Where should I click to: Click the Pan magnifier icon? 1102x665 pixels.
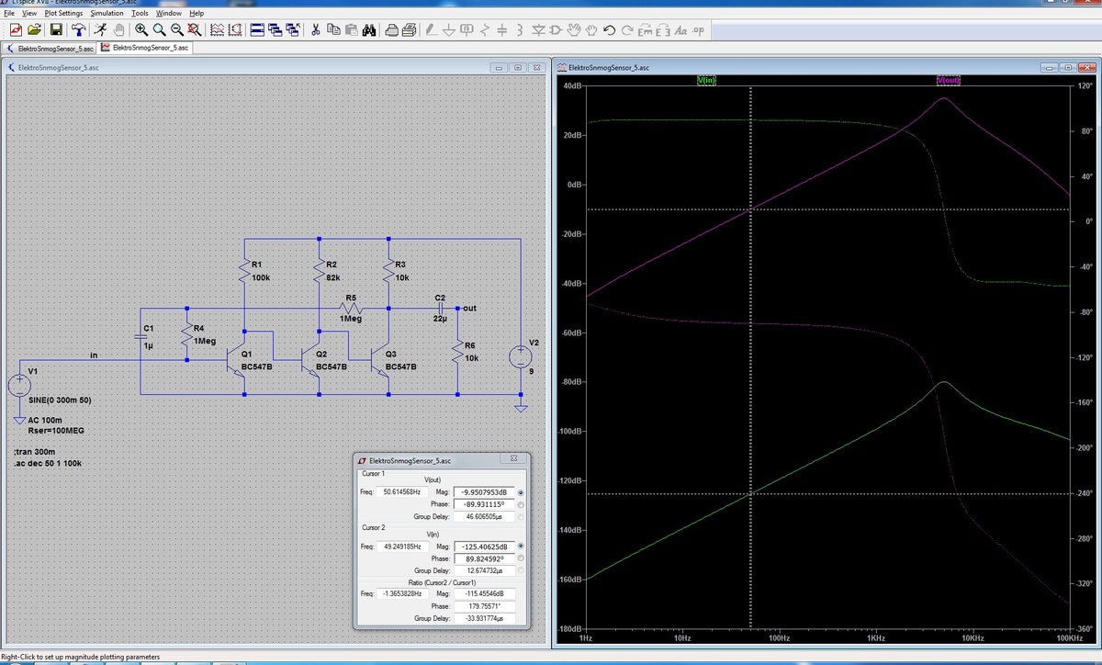tap(160, 29)
